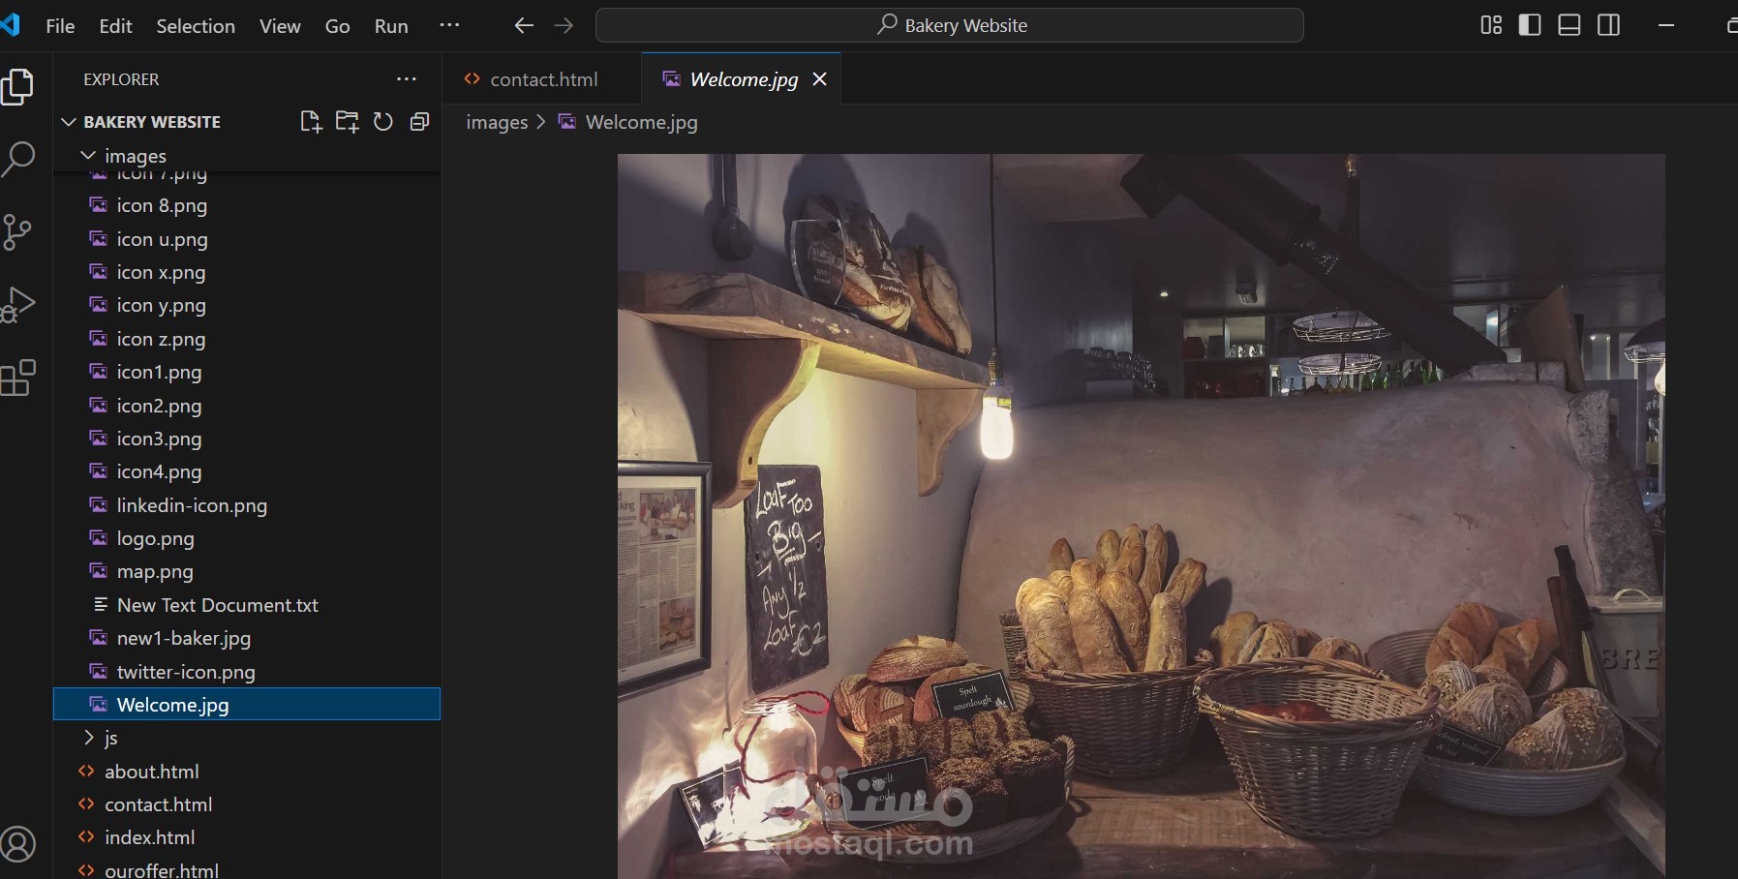Open the View menu

tap(280, 26)
